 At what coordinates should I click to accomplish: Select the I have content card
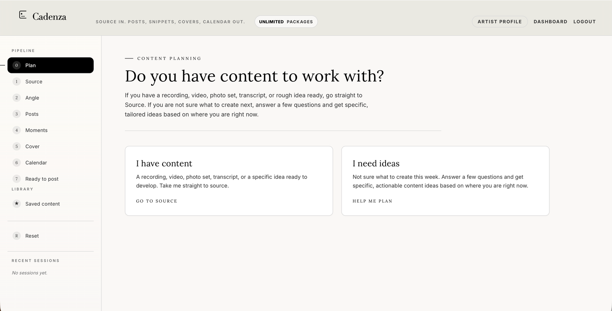pyautogui.click(x=229, y=181)
